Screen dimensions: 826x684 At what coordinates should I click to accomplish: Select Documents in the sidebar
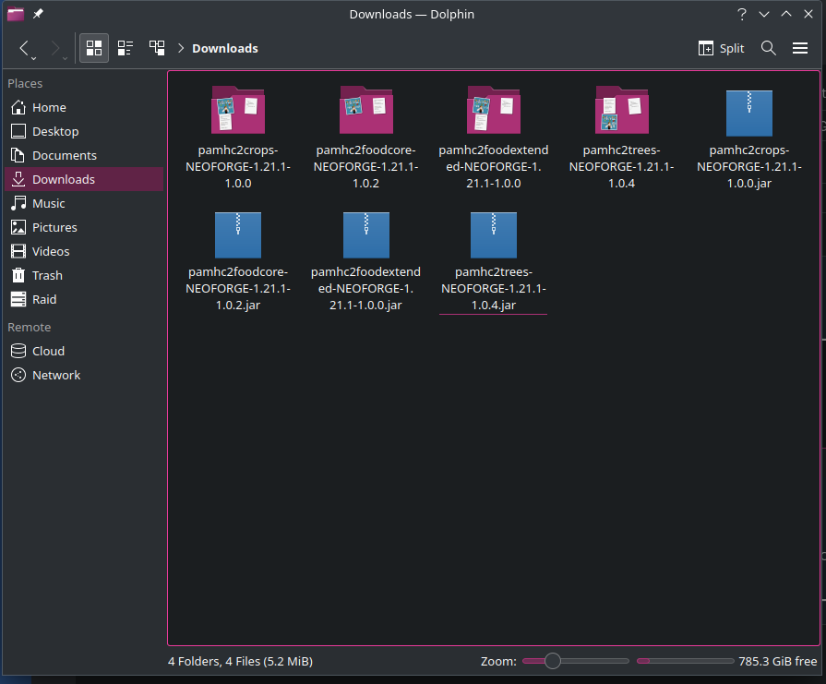64,155
